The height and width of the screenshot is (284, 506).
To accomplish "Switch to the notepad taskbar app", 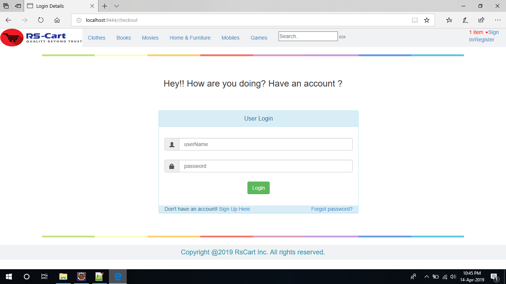I will [x=100, y=277].
